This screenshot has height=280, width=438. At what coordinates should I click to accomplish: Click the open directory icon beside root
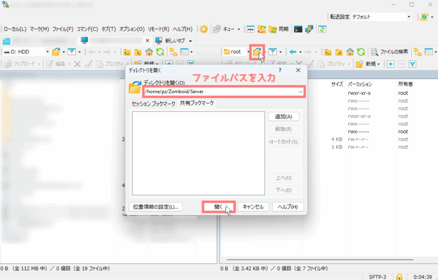257,52
